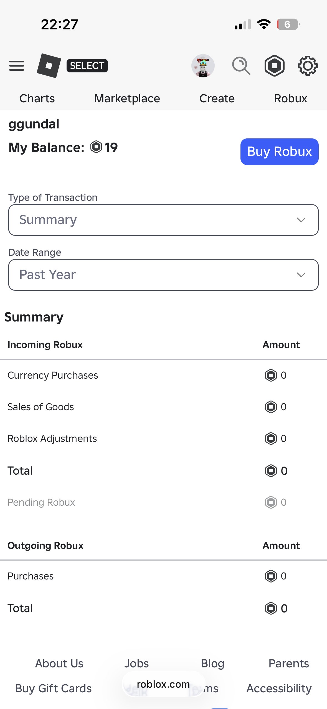Image resolution: width=327 pixels, height=709 pixels.
Task: Tap the roblox.com address pill
Action: [163, 684]
